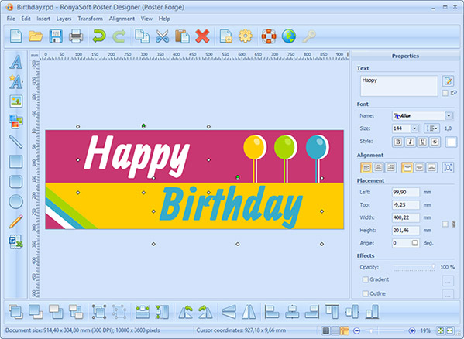This screenshot has height=339, width=464.
Task: Click the Gradient settings ellipsis button
Action: click(448, 281)
